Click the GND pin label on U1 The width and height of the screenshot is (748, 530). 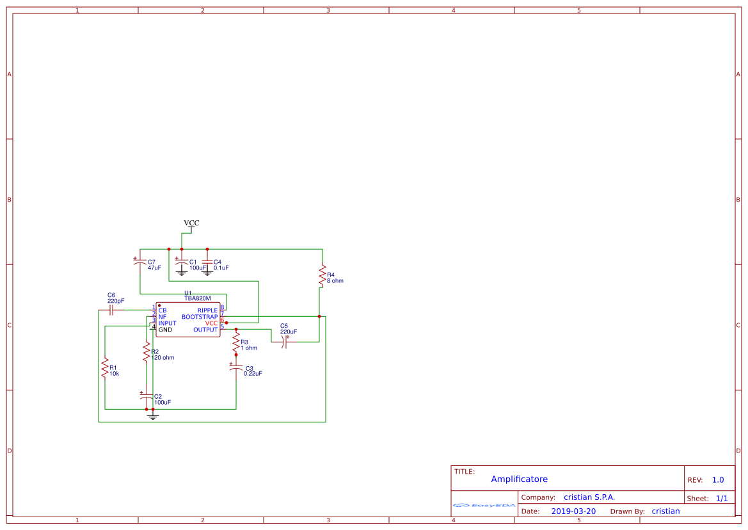pos(165,330)
